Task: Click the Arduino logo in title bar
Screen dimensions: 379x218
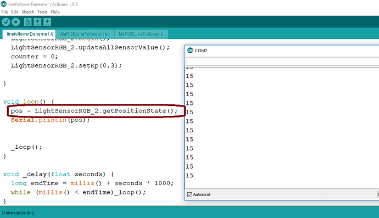Action: coord(4,4)
